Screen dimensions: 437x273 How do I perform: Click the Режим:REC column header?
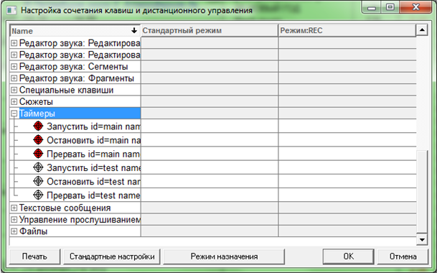tap(347, 30)
